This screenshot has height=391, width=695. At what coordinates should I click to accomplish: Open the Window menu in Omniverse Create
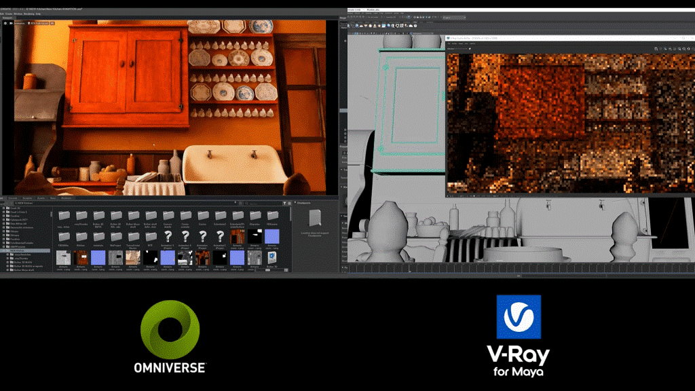click(x=18, y=14)
